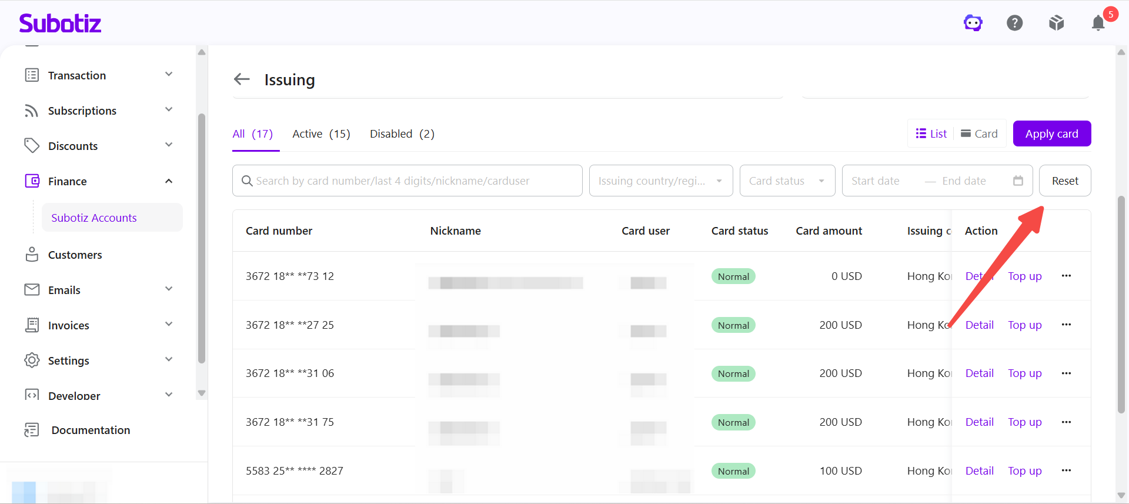Screen dimensions: 1129x504
Task: Open the calendar icon in date range
Action: click(1018, 181)
